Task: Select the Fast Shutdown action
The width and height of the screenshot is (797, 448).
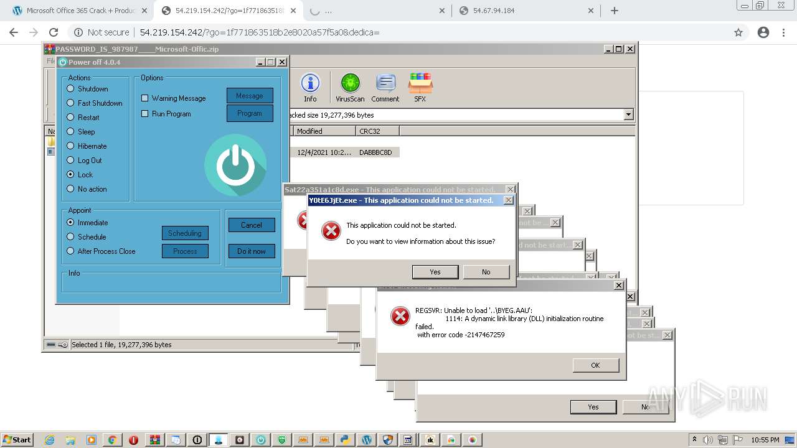Action: [95, 103]
